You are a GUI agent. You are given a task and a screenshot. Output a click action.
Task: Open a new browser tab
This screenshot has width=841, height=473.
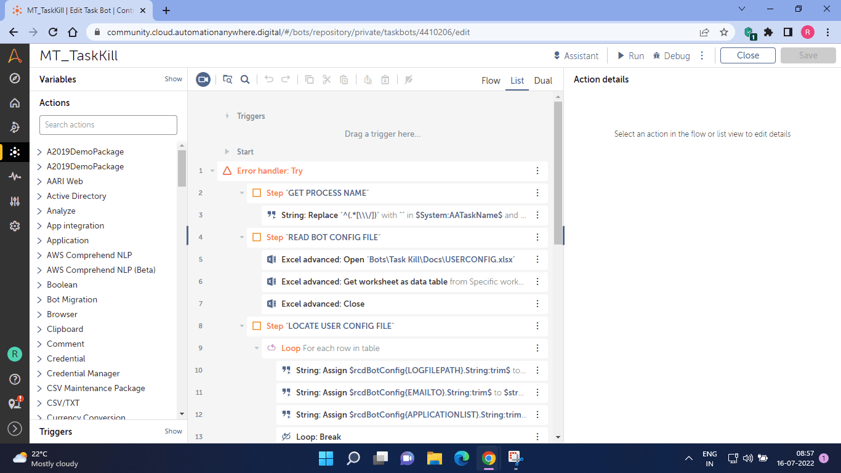166,10
